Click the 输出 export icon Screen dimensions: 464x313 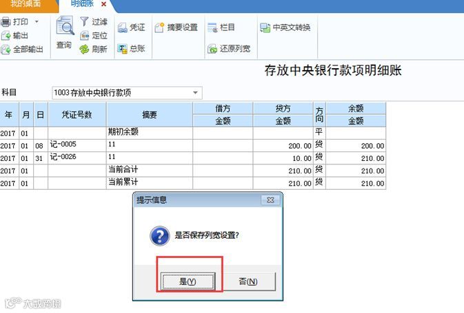(6, 36)
